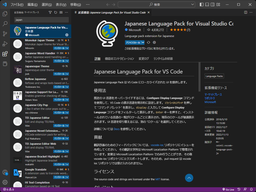Open the ファイル menu
Image resolution: width=256 pixels, height=192 pixels.
[17, 4]
